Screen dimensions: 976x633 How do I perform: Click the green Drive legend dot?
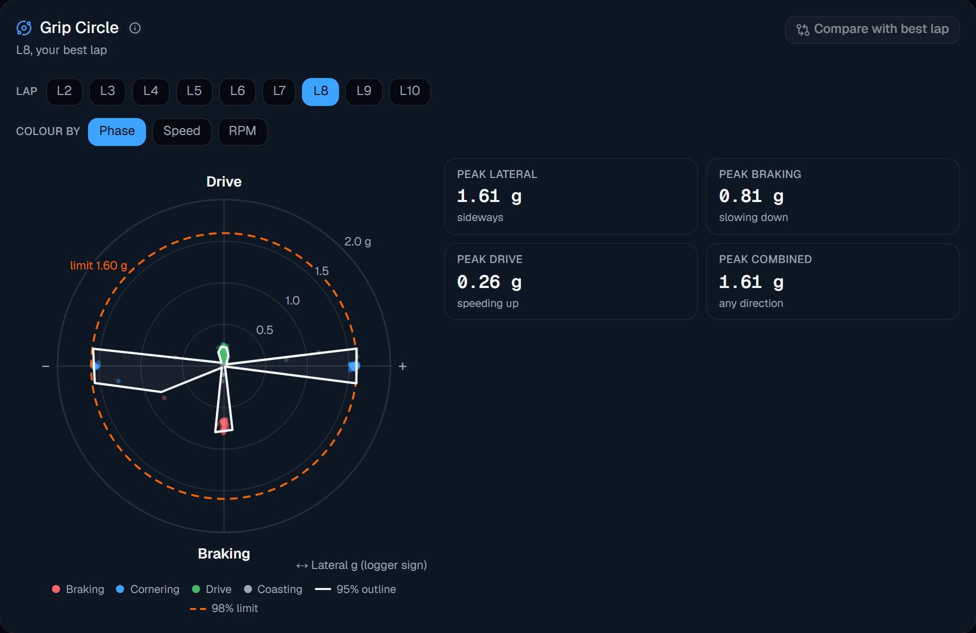point(196,589)
